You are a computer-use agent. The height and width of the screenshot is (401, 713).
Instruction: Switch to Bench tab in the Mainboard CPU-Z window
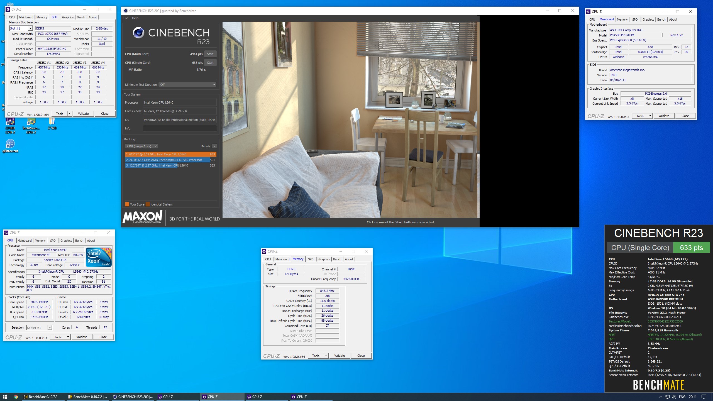(x=661, y=19)
